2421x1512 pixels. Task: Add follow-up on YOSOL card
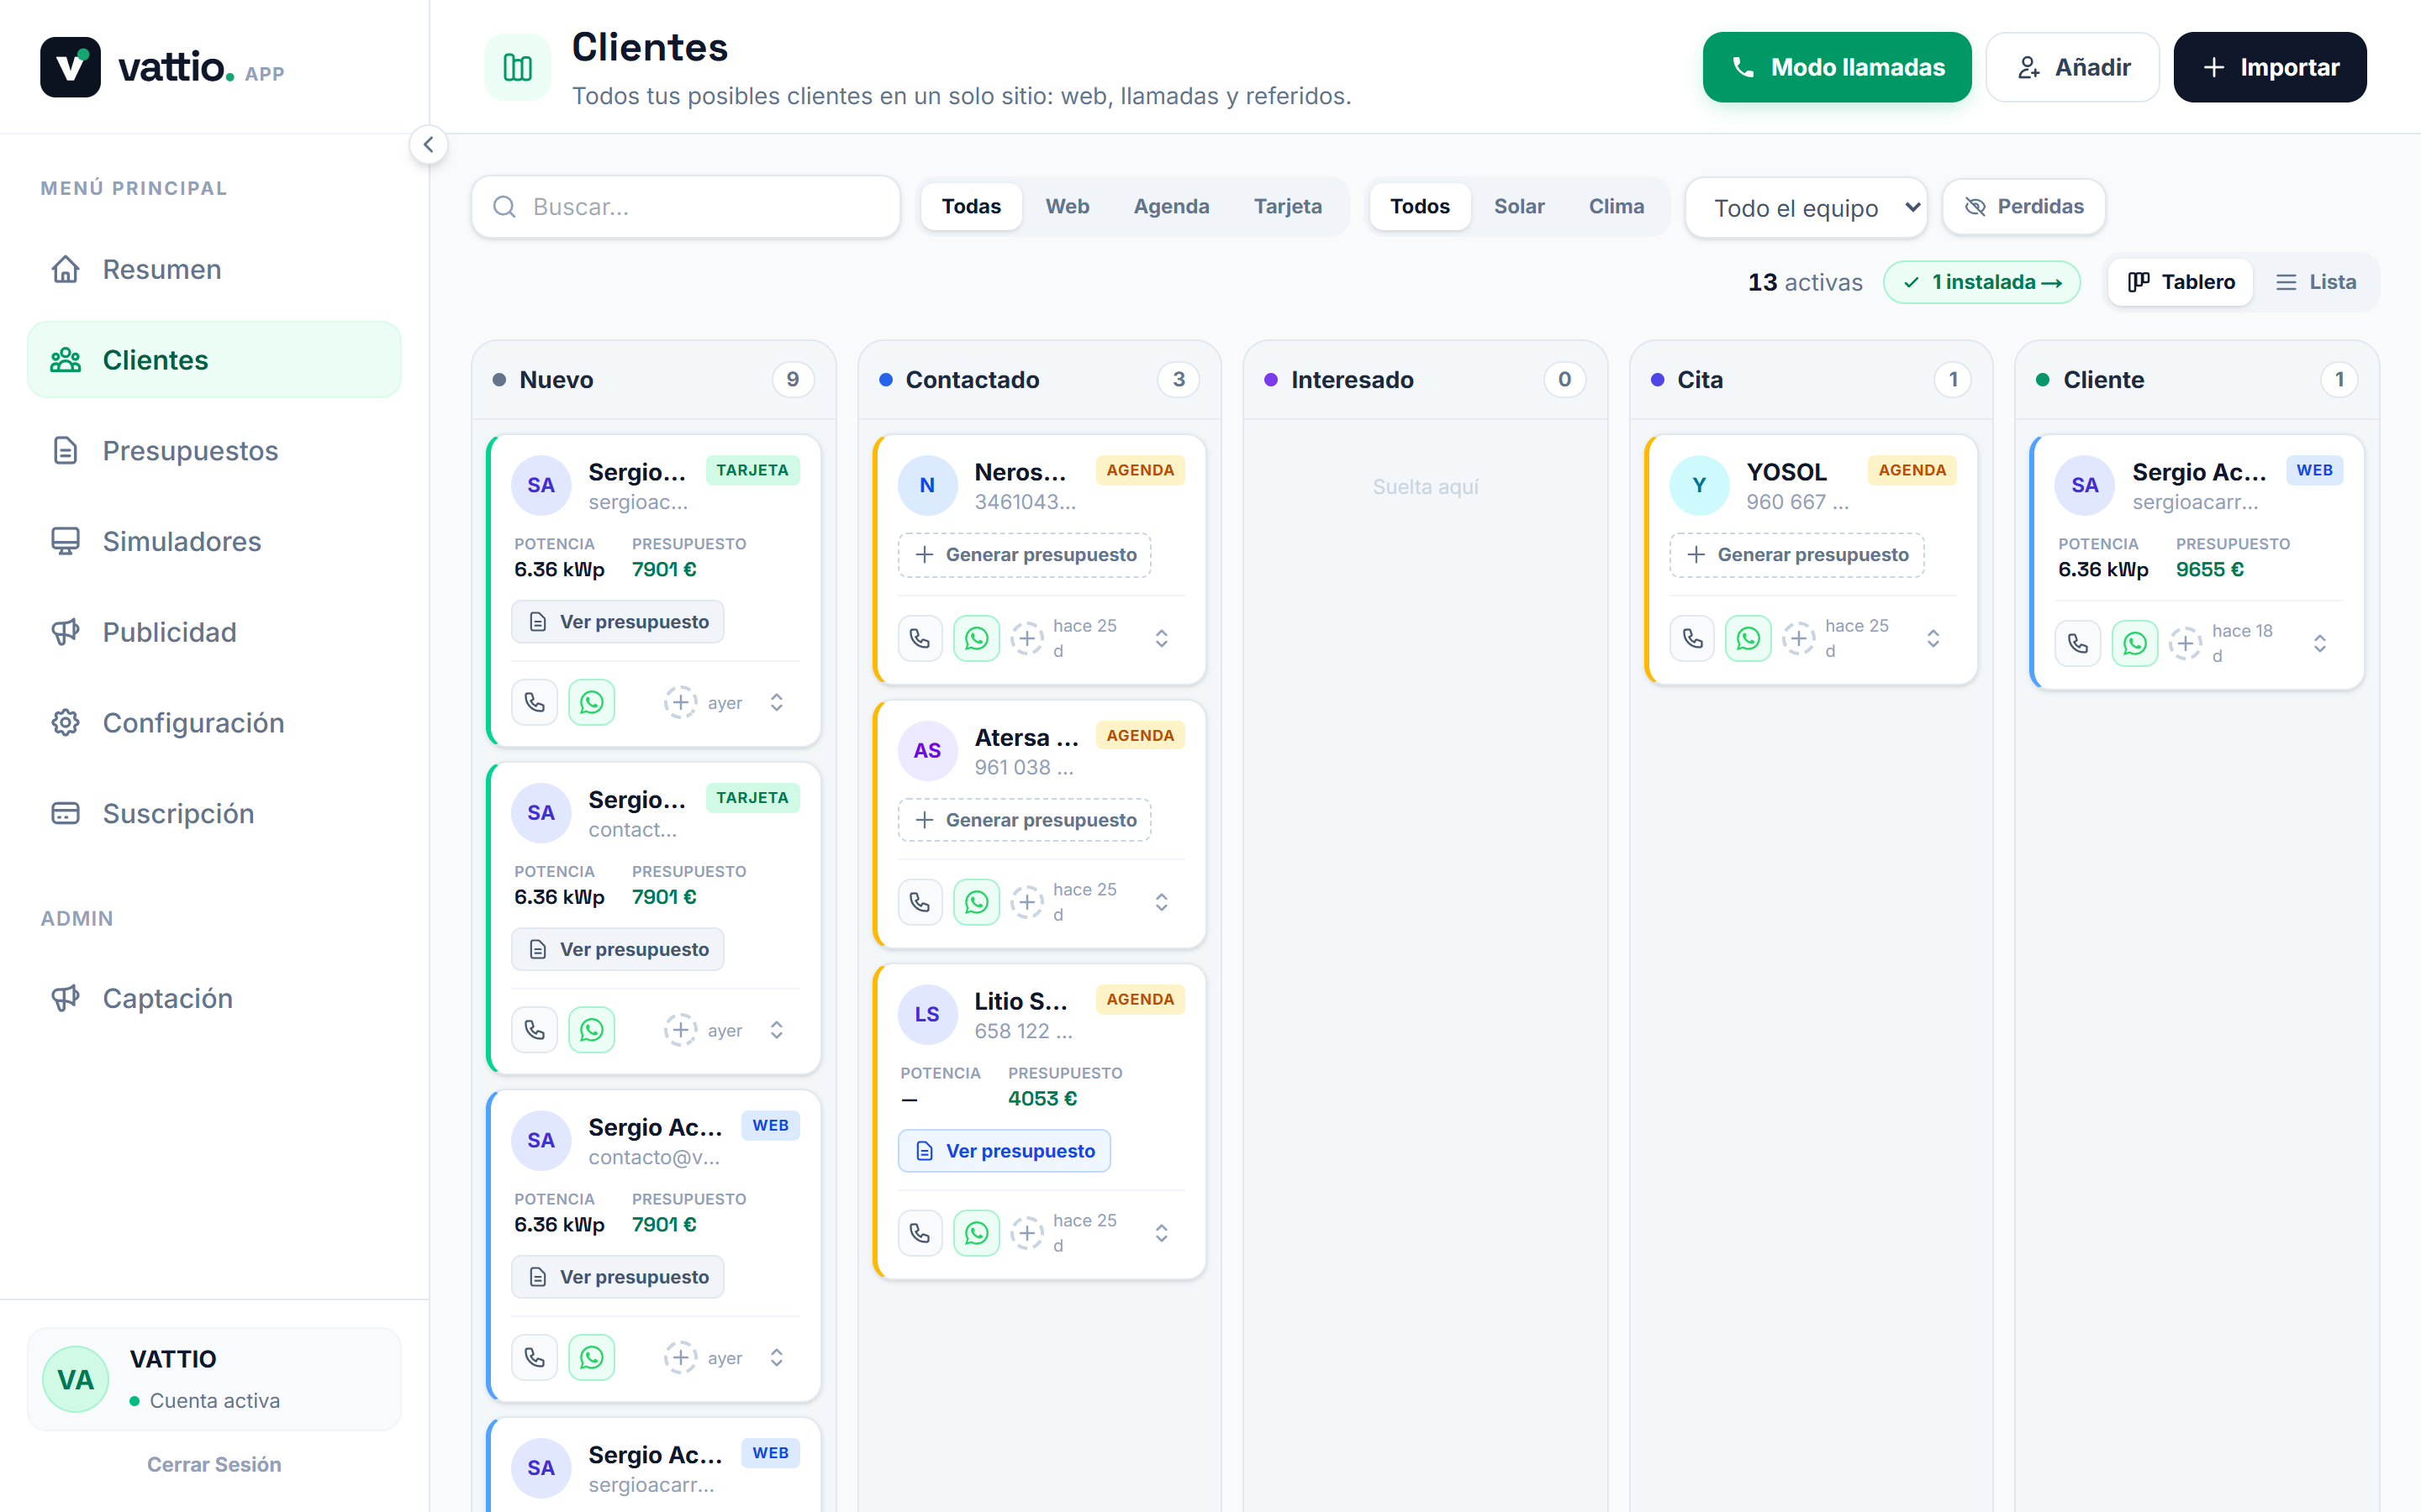point(1799,638)
